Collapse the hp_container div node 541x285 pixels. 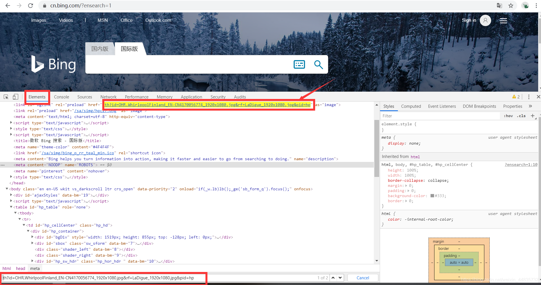tap(28, 231)
